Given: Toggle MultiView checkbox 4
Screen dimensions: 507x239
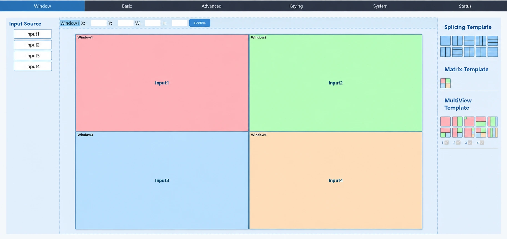Looking at the screenshot, I should pos(482,143).
